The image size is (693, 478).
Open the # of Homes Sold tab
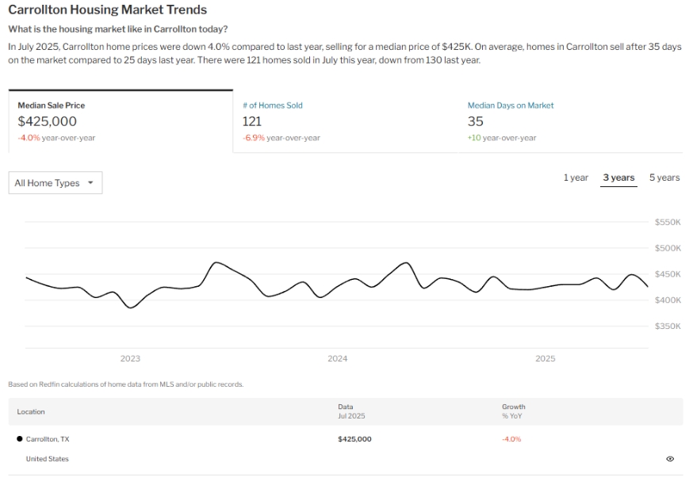pyautogui.click(x=272, y=105)
